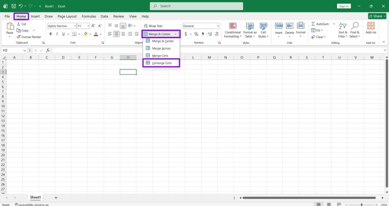Click the Decrease Indent icon
Screen dimensions: 389x206
[x=130, y=34]
